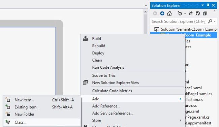Click the Sync with Active Document icon
The height and width of the screenshot is (127, 219).
click(x=191, y=13)
